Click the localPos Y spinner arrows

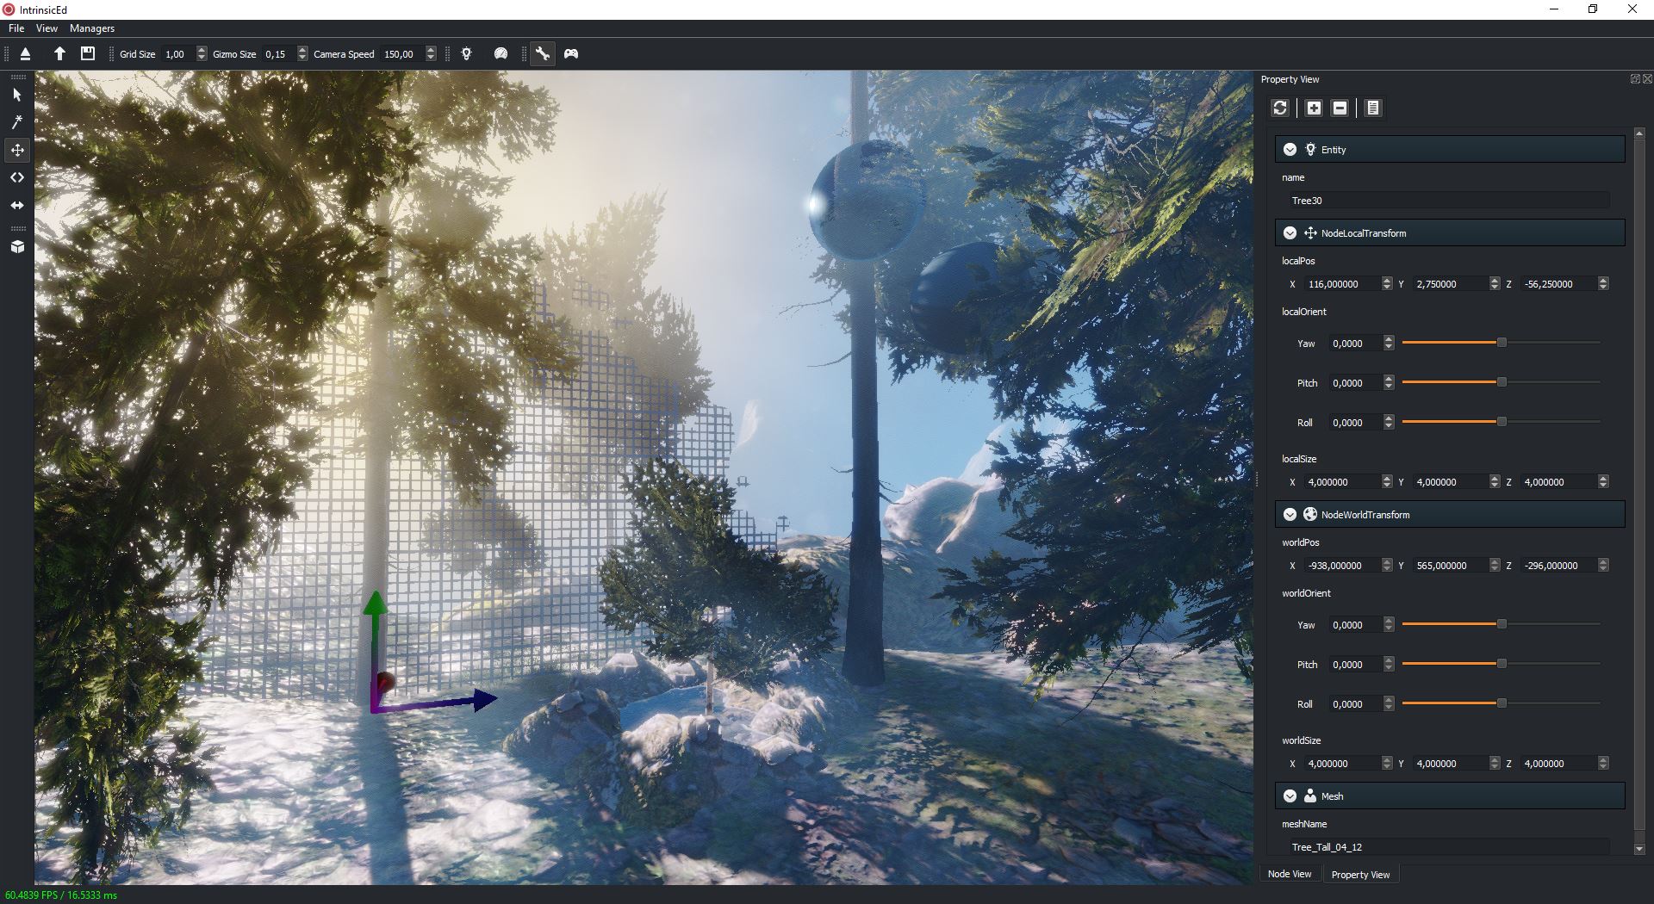click(1495, 283)
